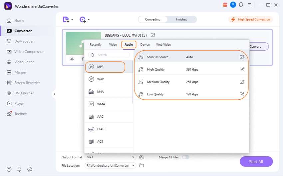Switch to the Web Video tab
The width and height of the screenshot is (283, 176).
163,44
